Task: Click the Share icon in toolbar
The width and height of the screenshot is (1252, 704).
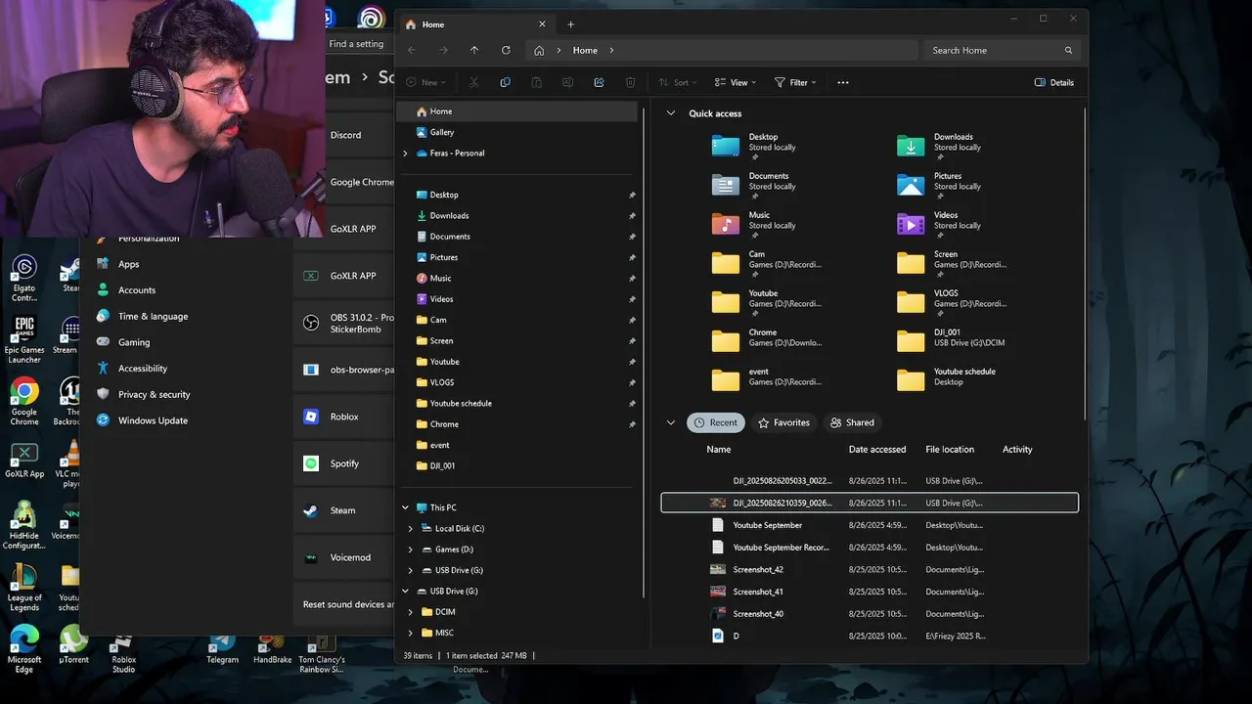Action: (599, 82)
